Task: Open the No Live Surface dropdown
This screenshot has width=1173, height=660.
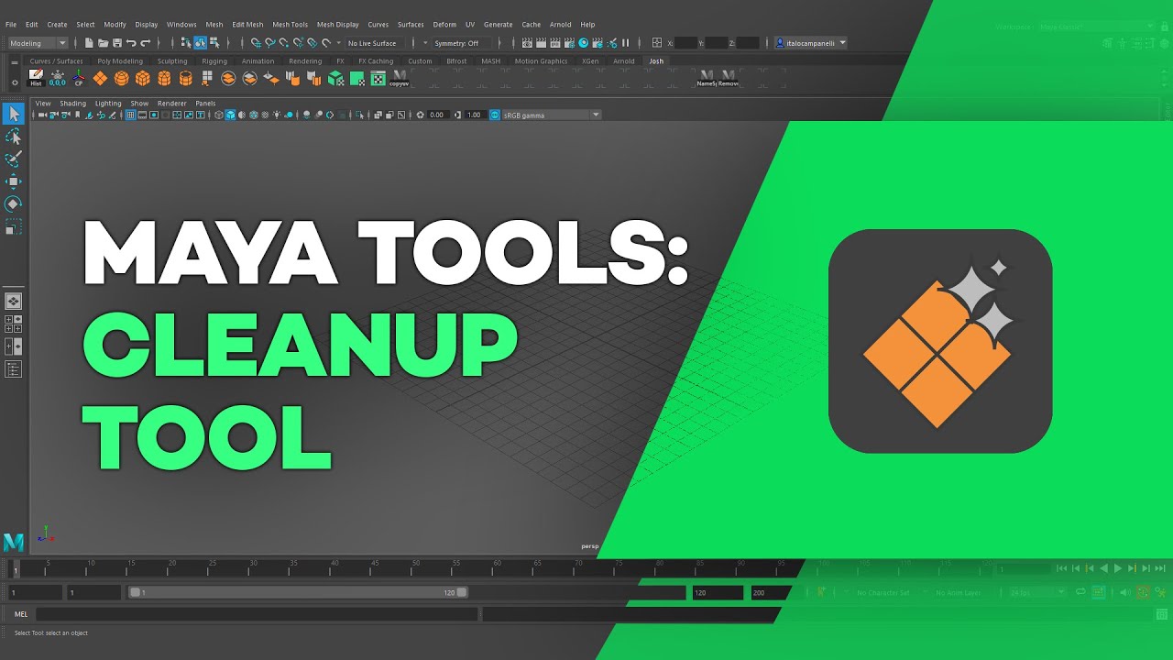Action: 375,43
